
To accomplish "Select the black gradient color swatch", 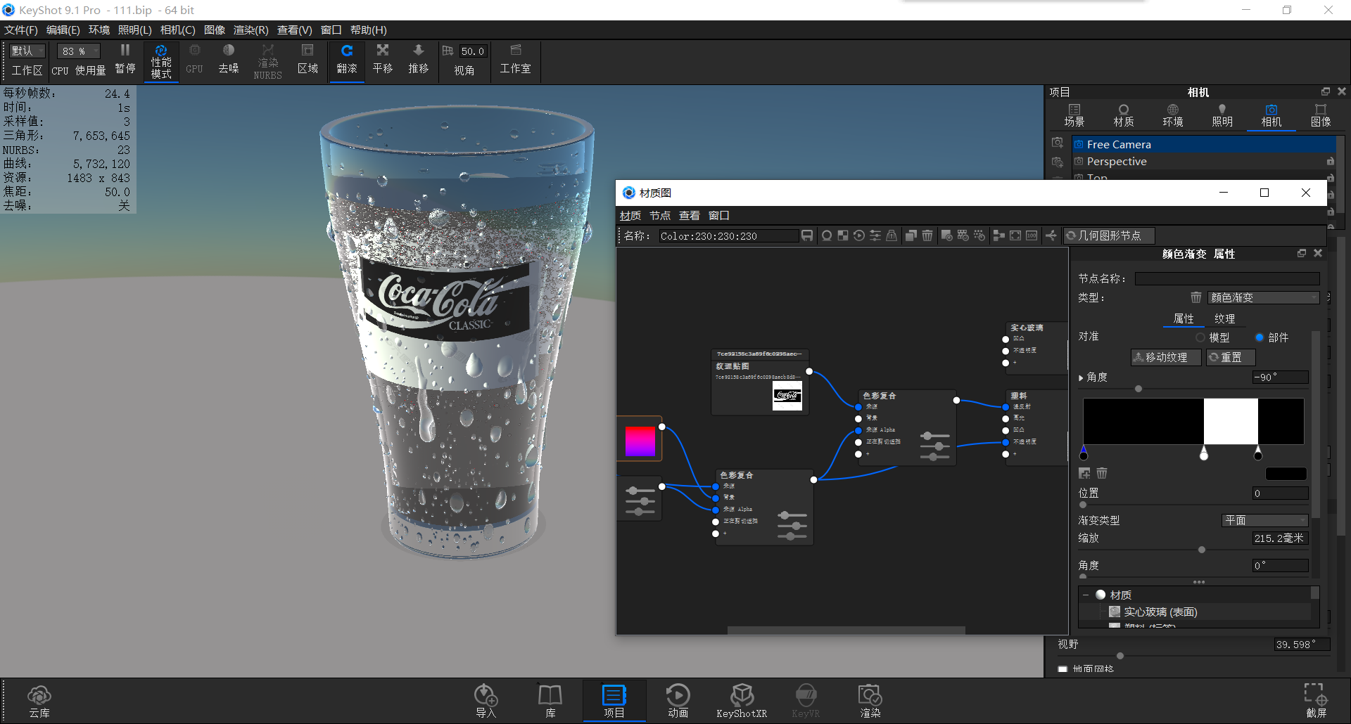I will 1286,473.
